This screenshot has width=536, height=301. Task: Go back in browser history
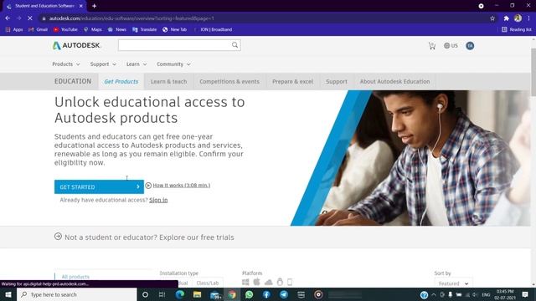point(8,18)
